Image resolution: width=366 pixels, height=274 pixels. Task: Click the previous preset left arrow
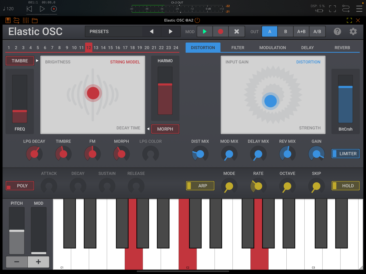pyautogui.click(x=152, y=31)
